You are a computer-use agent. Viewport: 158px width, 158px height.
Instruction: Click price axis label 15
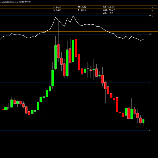click(152, 8)
